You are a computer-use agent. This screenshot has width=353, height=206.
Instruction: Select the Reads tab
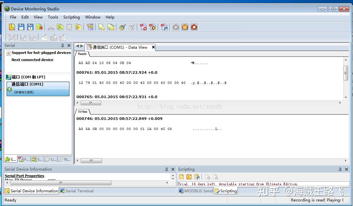tap(82, 54)
